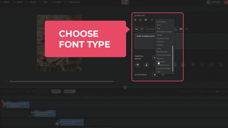
Task: Choose Teko font from the list
Action: [x=159, y=25]
